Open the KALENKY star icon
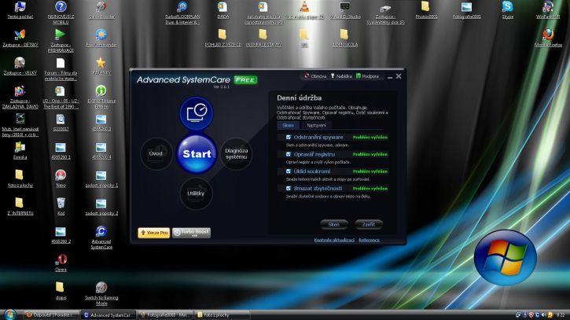The image size is (570, 320). pos(101,66)
